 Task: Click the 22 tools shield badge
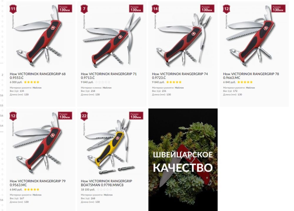[x=84, y=116]
